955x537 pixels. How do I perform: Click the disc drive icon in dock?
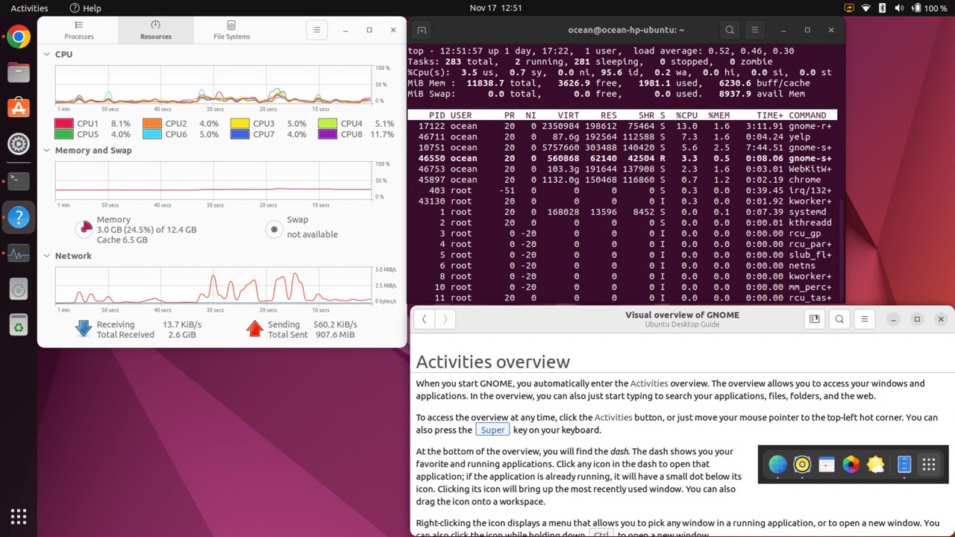[x=19, y=289]
